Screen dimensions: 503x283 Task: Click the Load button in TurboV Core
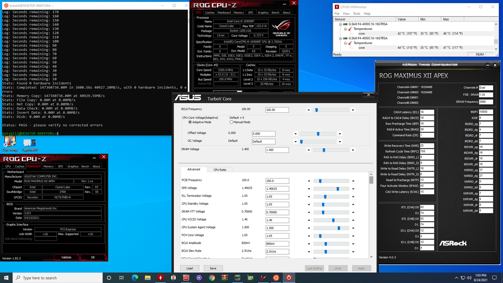point(189,268)
